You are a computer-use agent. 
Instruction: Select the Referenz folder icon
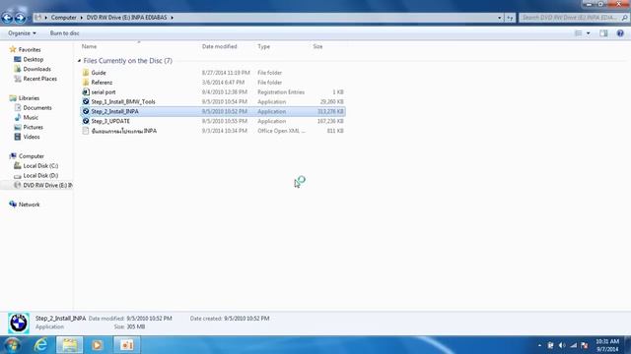point(86,83)
